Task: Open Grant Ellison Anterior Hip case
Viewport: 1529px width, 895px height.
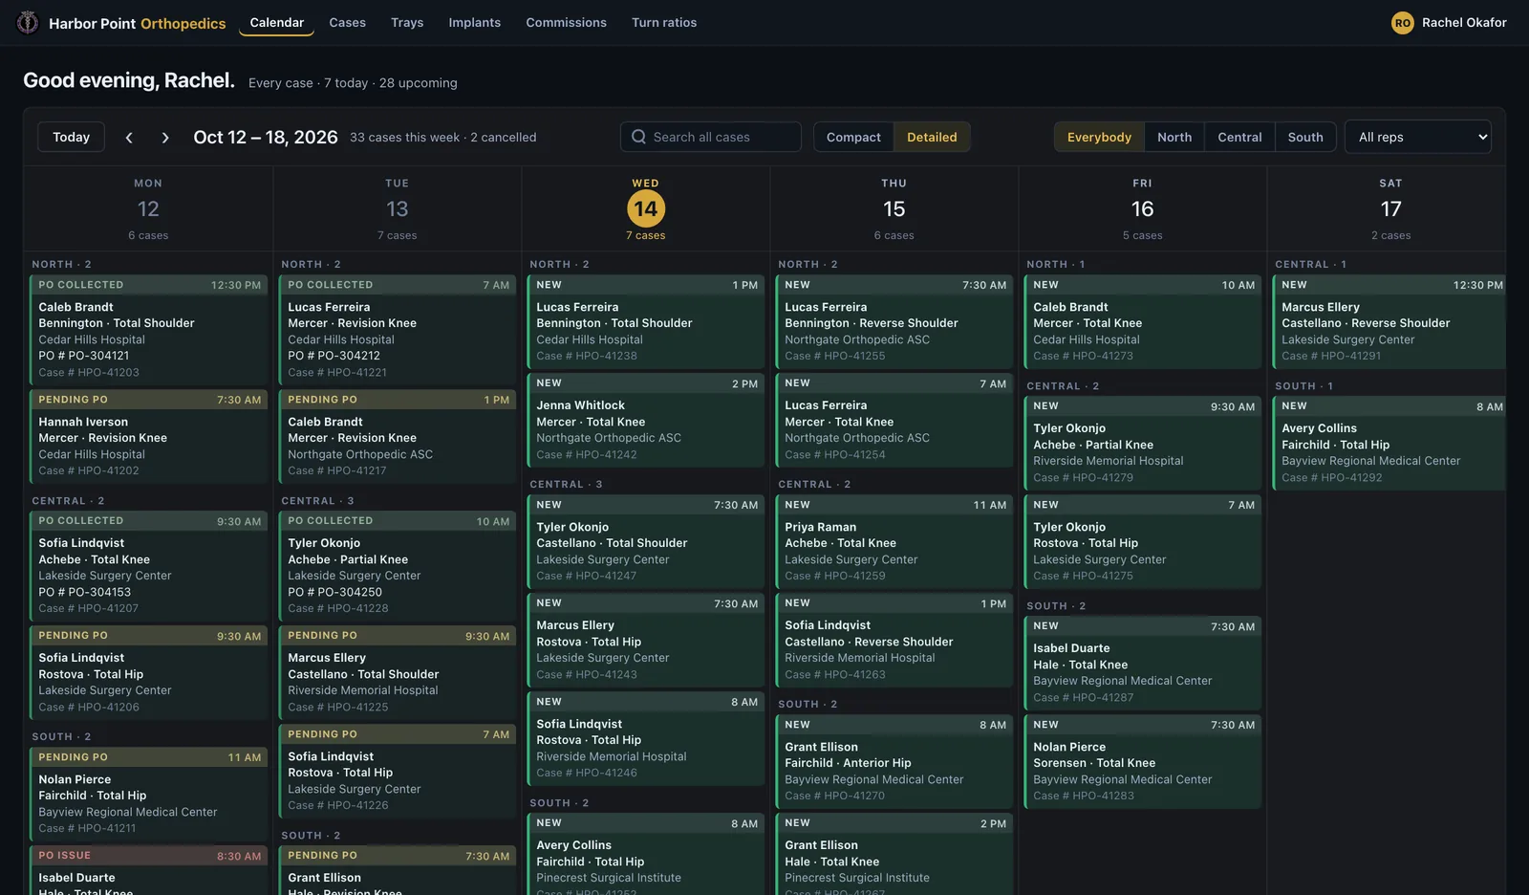Action: coord(894,761)
